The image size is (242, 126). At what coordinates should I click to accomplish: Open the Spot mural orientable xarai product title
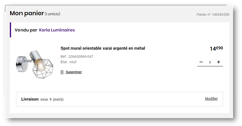103,48
